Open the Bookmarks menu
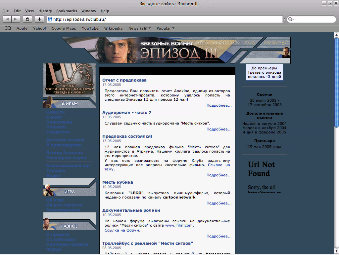The width and height of the screenshot is (339, 255). [x=67, y=11]
